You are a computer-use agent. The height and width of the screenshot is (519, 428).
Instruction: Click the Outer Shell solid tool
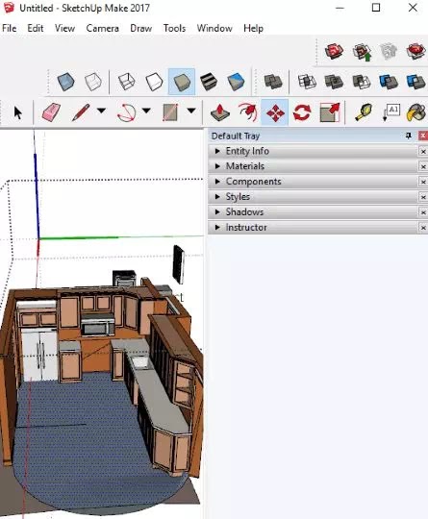(x=273, y=82)
